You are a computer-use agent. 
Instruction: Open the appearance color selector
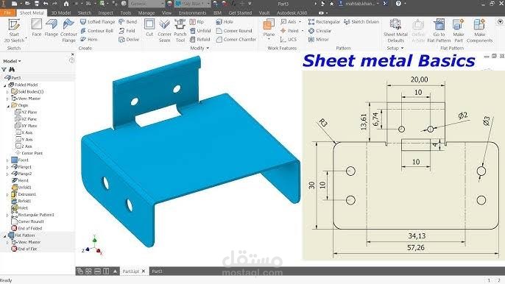[x=193, y=4]
